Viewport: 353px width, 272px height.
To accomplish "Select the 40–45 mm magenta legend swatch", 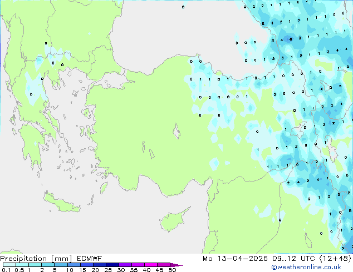I will point(151,265).
